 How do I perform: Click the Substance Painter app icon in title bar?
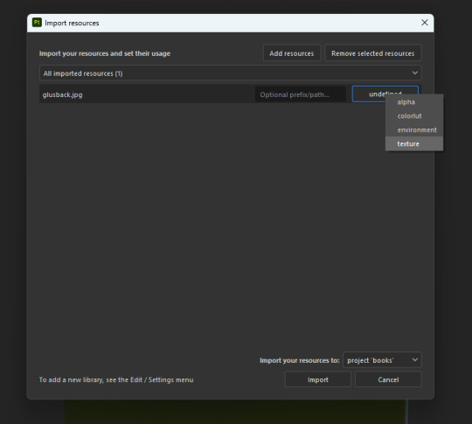click(x=37, y=23)
